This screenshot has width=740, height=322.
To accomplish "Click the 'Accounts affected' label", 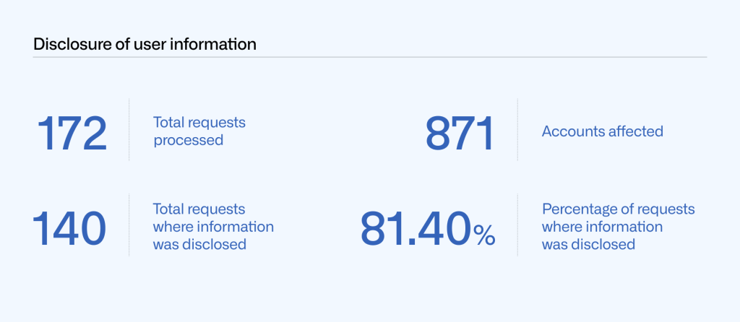I will coord(602,131).
